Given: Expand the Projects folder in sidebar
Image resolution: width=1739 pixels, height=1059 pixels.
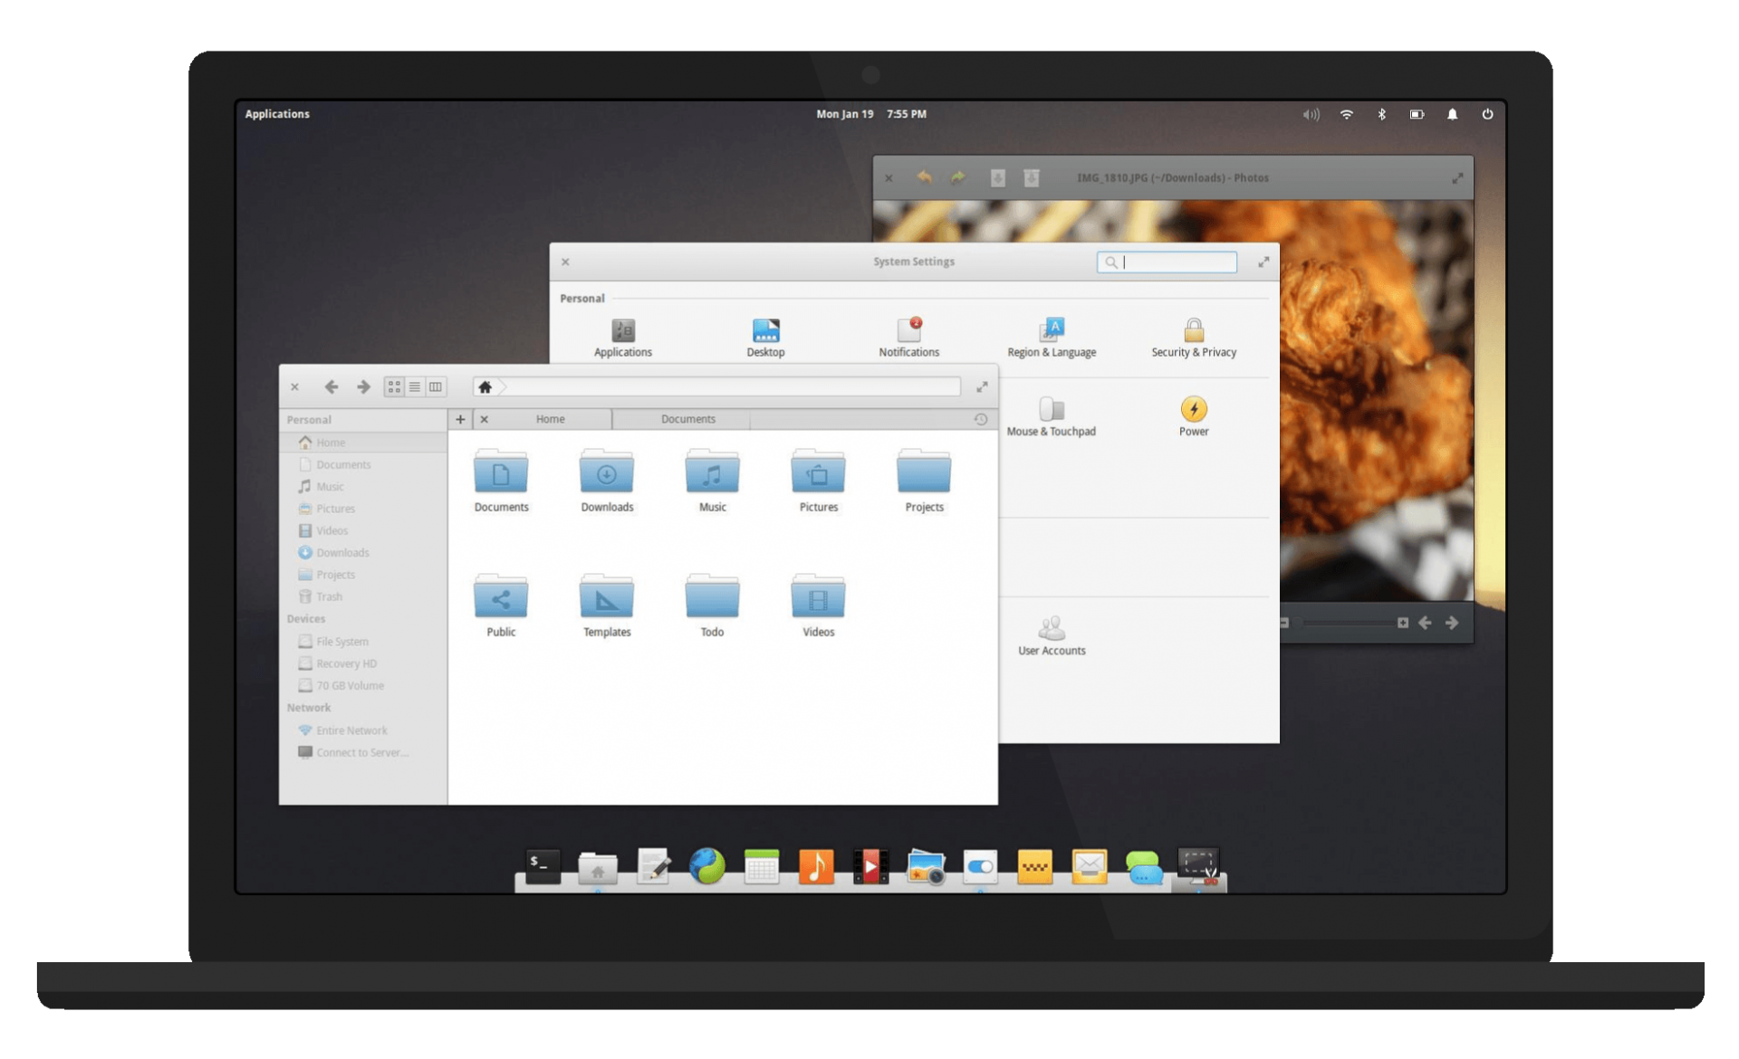Looking at the screenshot, I should tap(333, 575).
